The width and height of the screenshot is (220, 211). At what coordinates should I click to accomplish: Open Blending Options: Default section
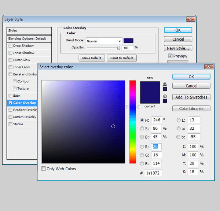coord(29,39)
